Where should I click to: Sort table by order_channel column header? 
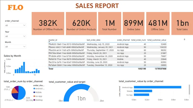pos(123,40)
